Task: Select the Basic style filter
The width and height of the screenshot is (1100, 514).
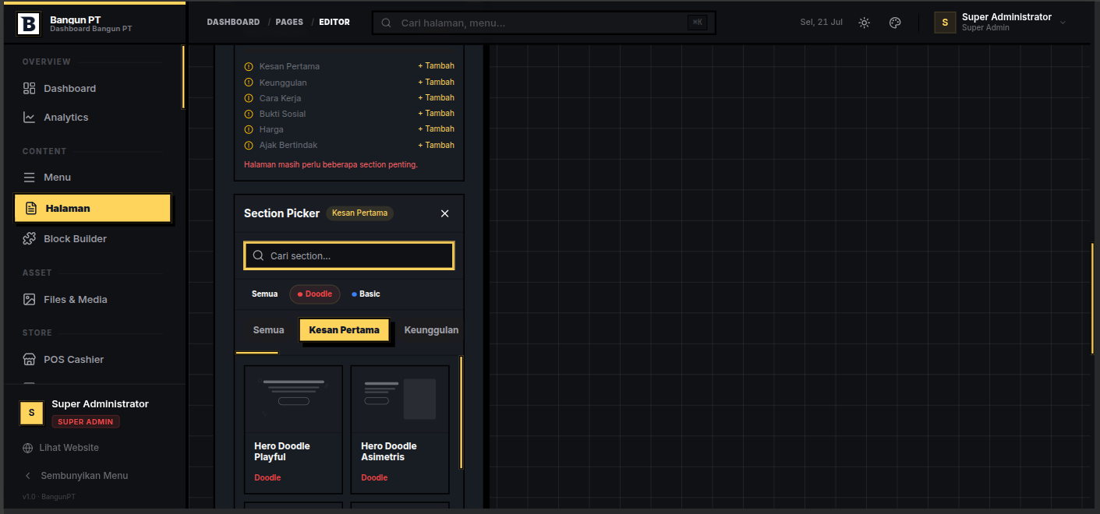Action: pyautogui.click(x=366, y=294)
